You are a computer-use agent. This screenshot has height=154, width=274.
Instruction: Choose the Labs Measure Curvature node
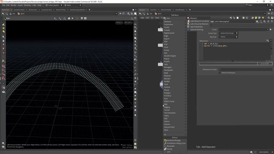click(x=198, y=21)
